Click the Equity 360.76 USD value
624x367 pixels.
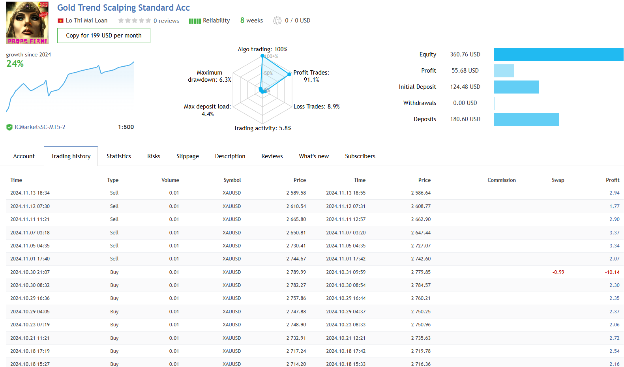pos(465,54)
